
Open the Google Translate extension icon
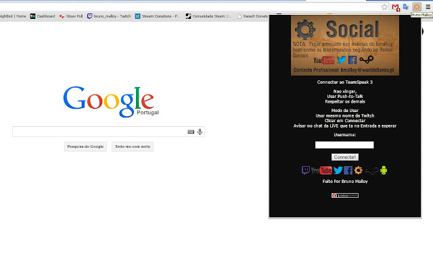(x=406, y=7)
